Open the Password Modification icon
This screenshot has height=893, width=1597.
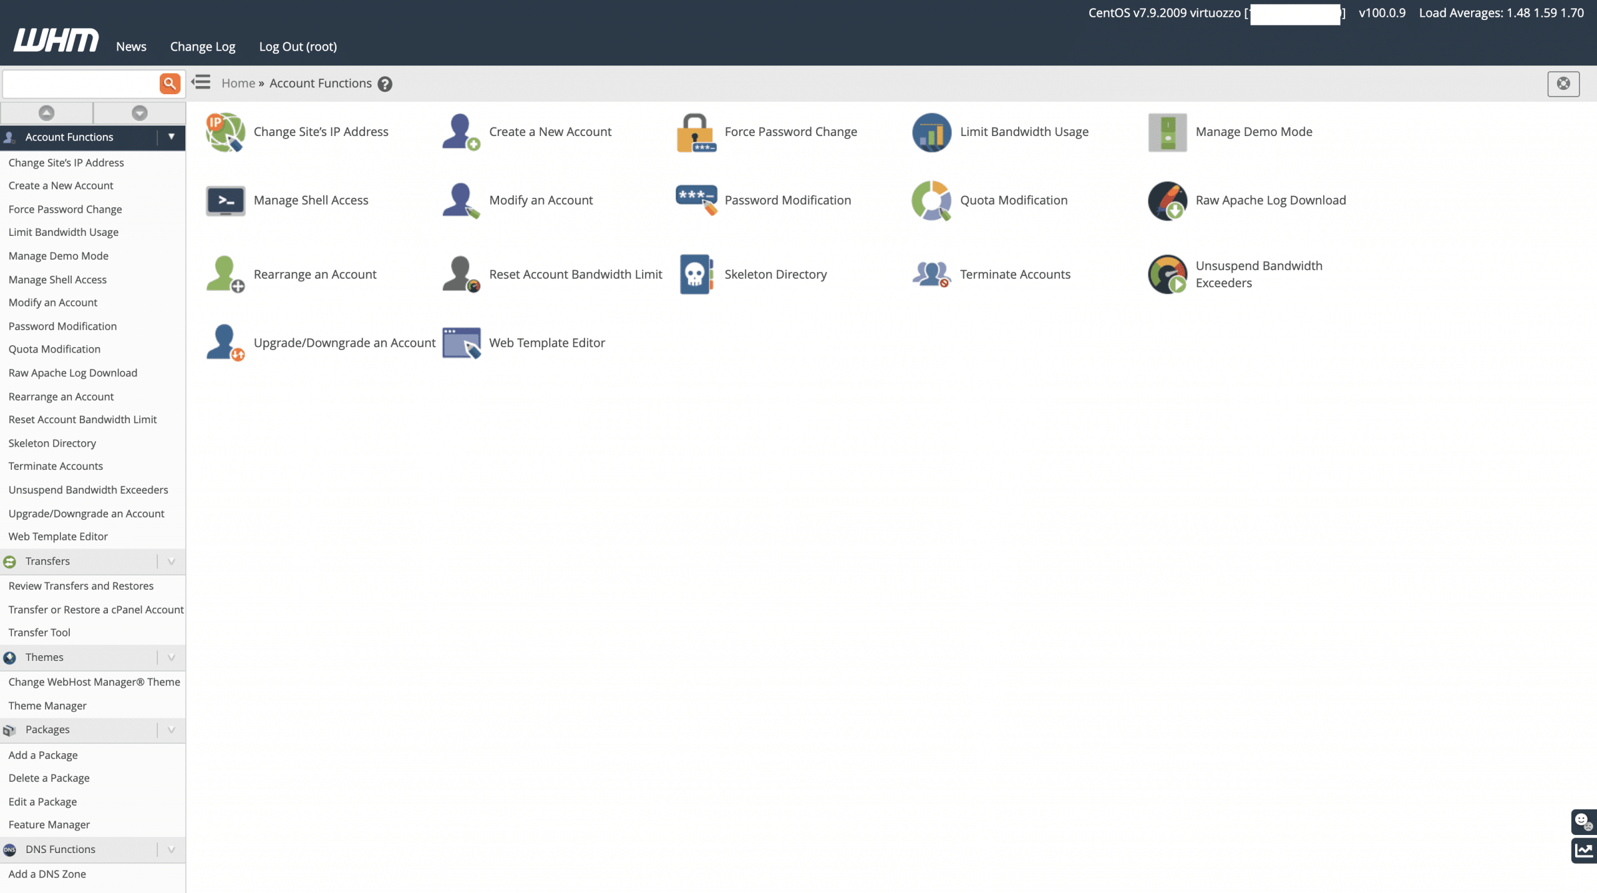(x=696, y=200)
